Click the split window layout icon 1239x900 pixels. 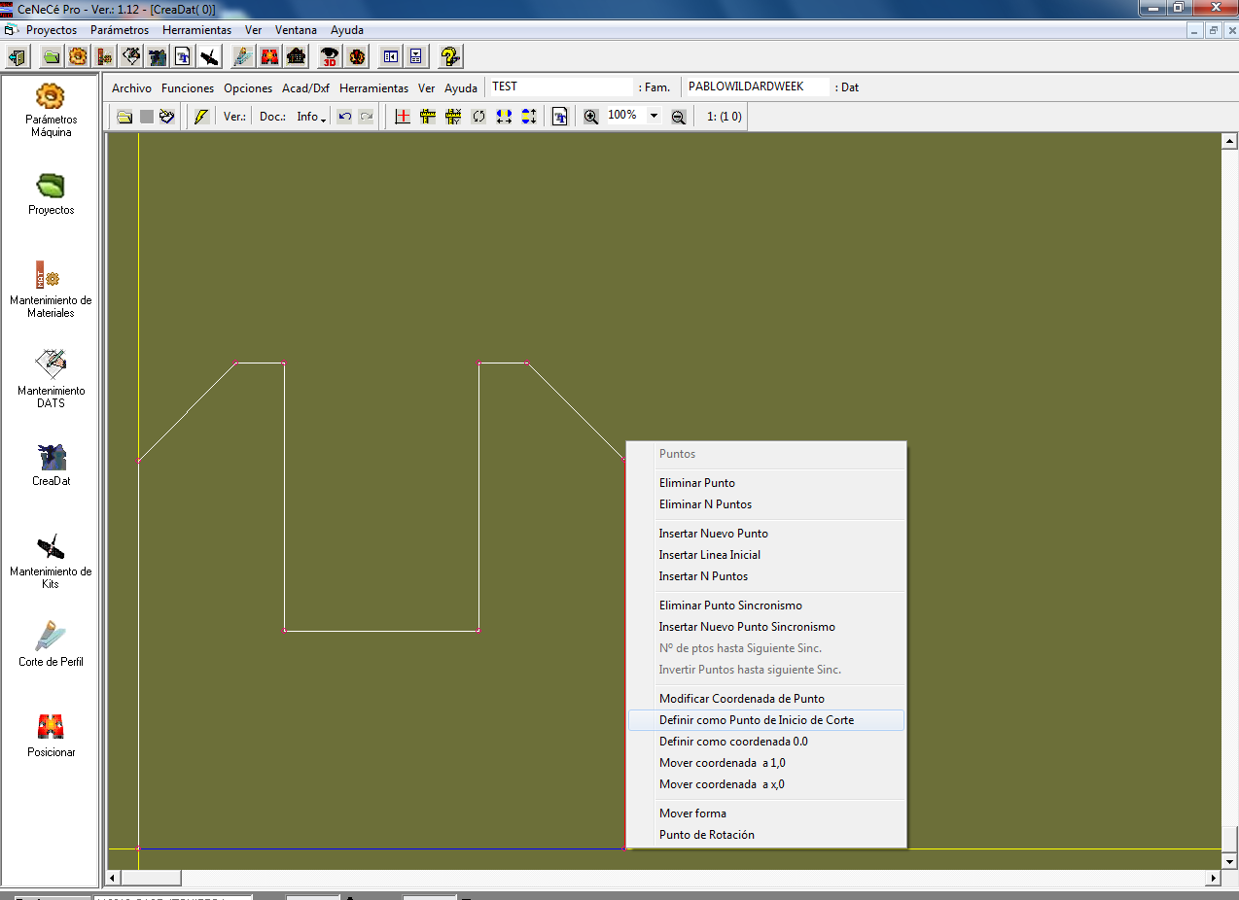391,56
